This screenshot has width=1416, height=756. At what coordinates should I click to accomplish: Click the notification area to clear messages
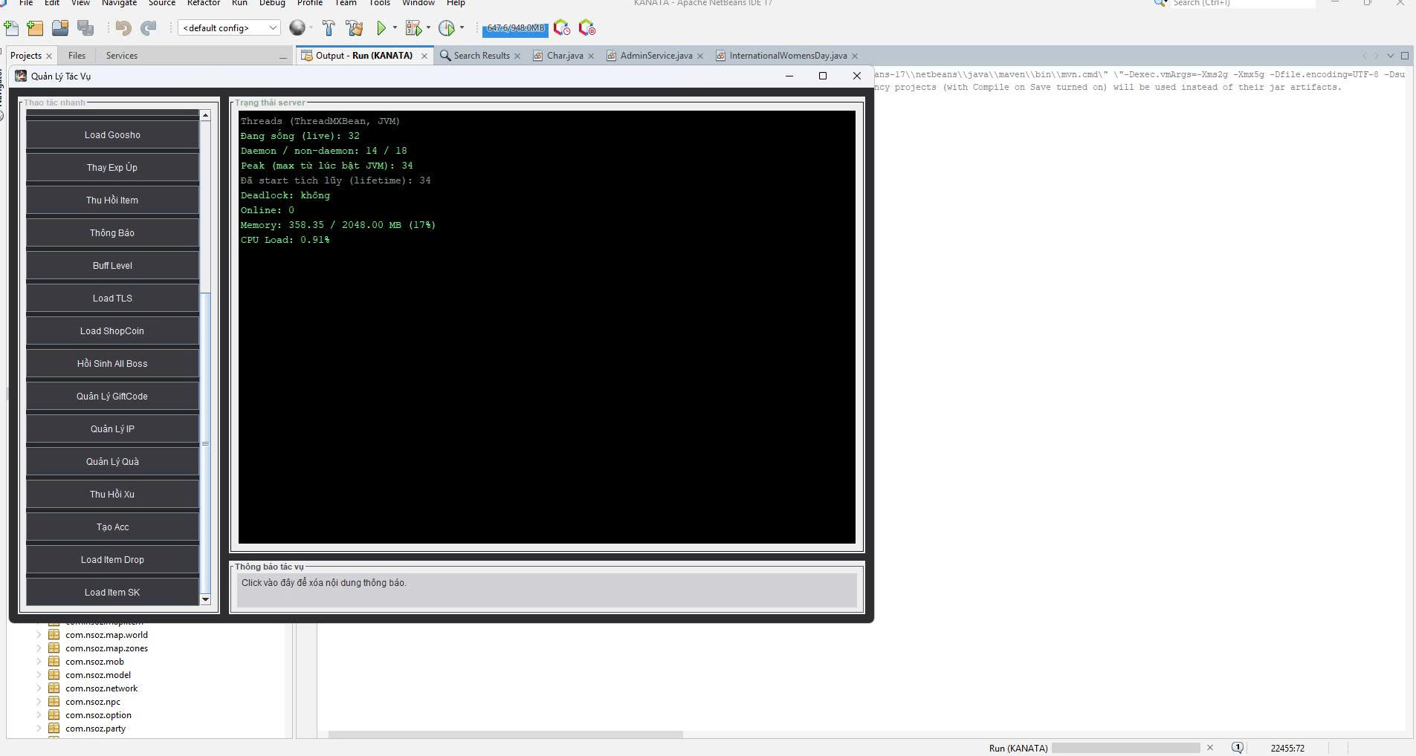click(546, 590)
